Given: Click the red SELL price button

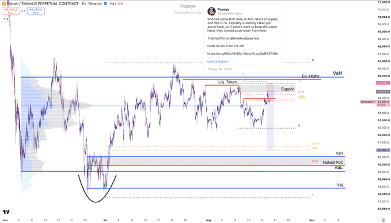Looking at the screenshot, I should (11, 11).
